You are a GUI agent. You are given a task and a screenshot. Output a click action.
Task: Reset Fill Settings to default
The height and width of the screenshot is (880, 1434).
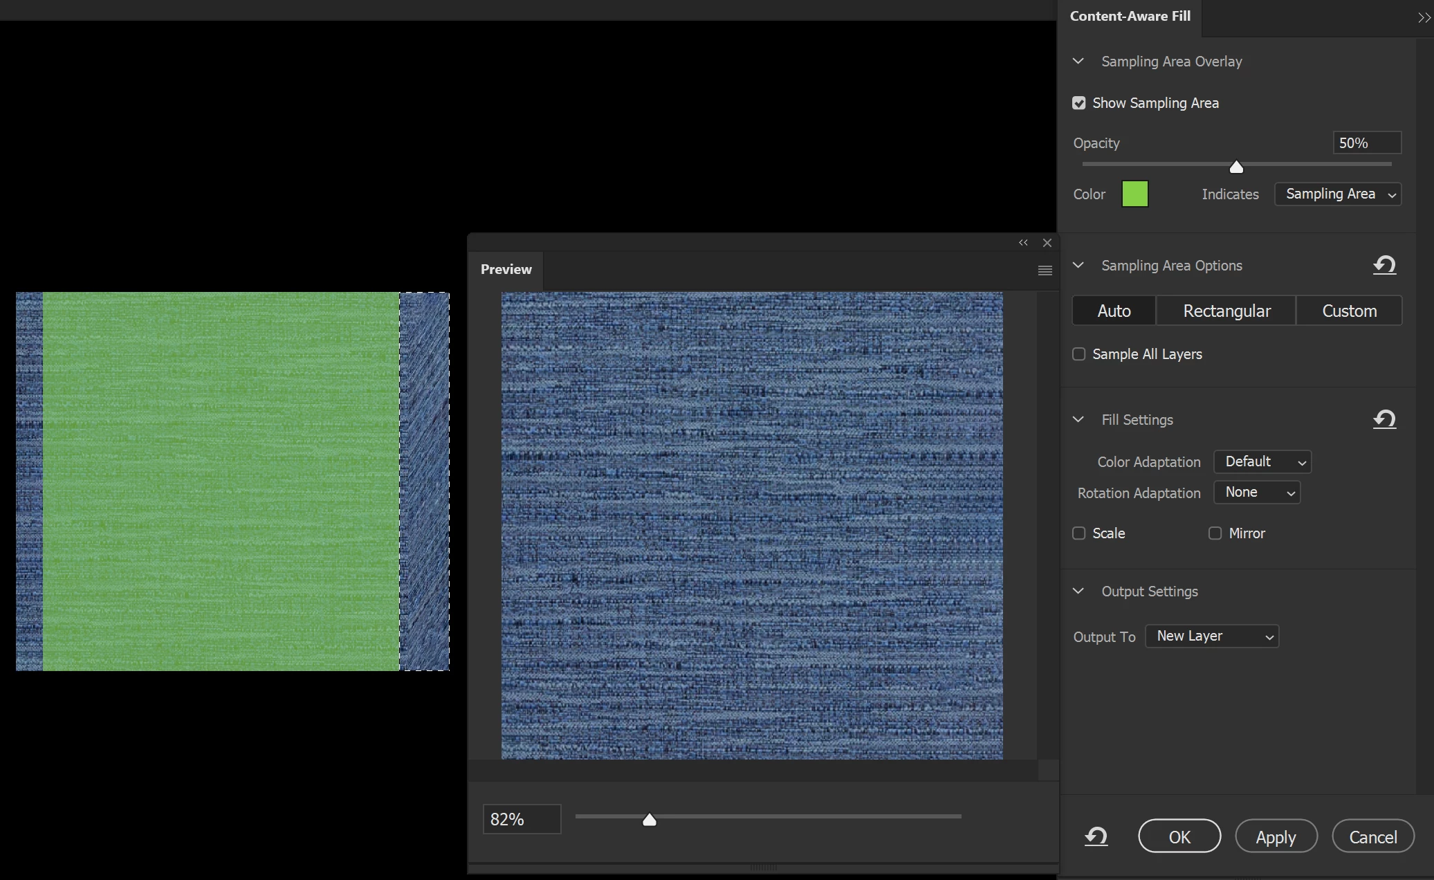point(1384,420)
